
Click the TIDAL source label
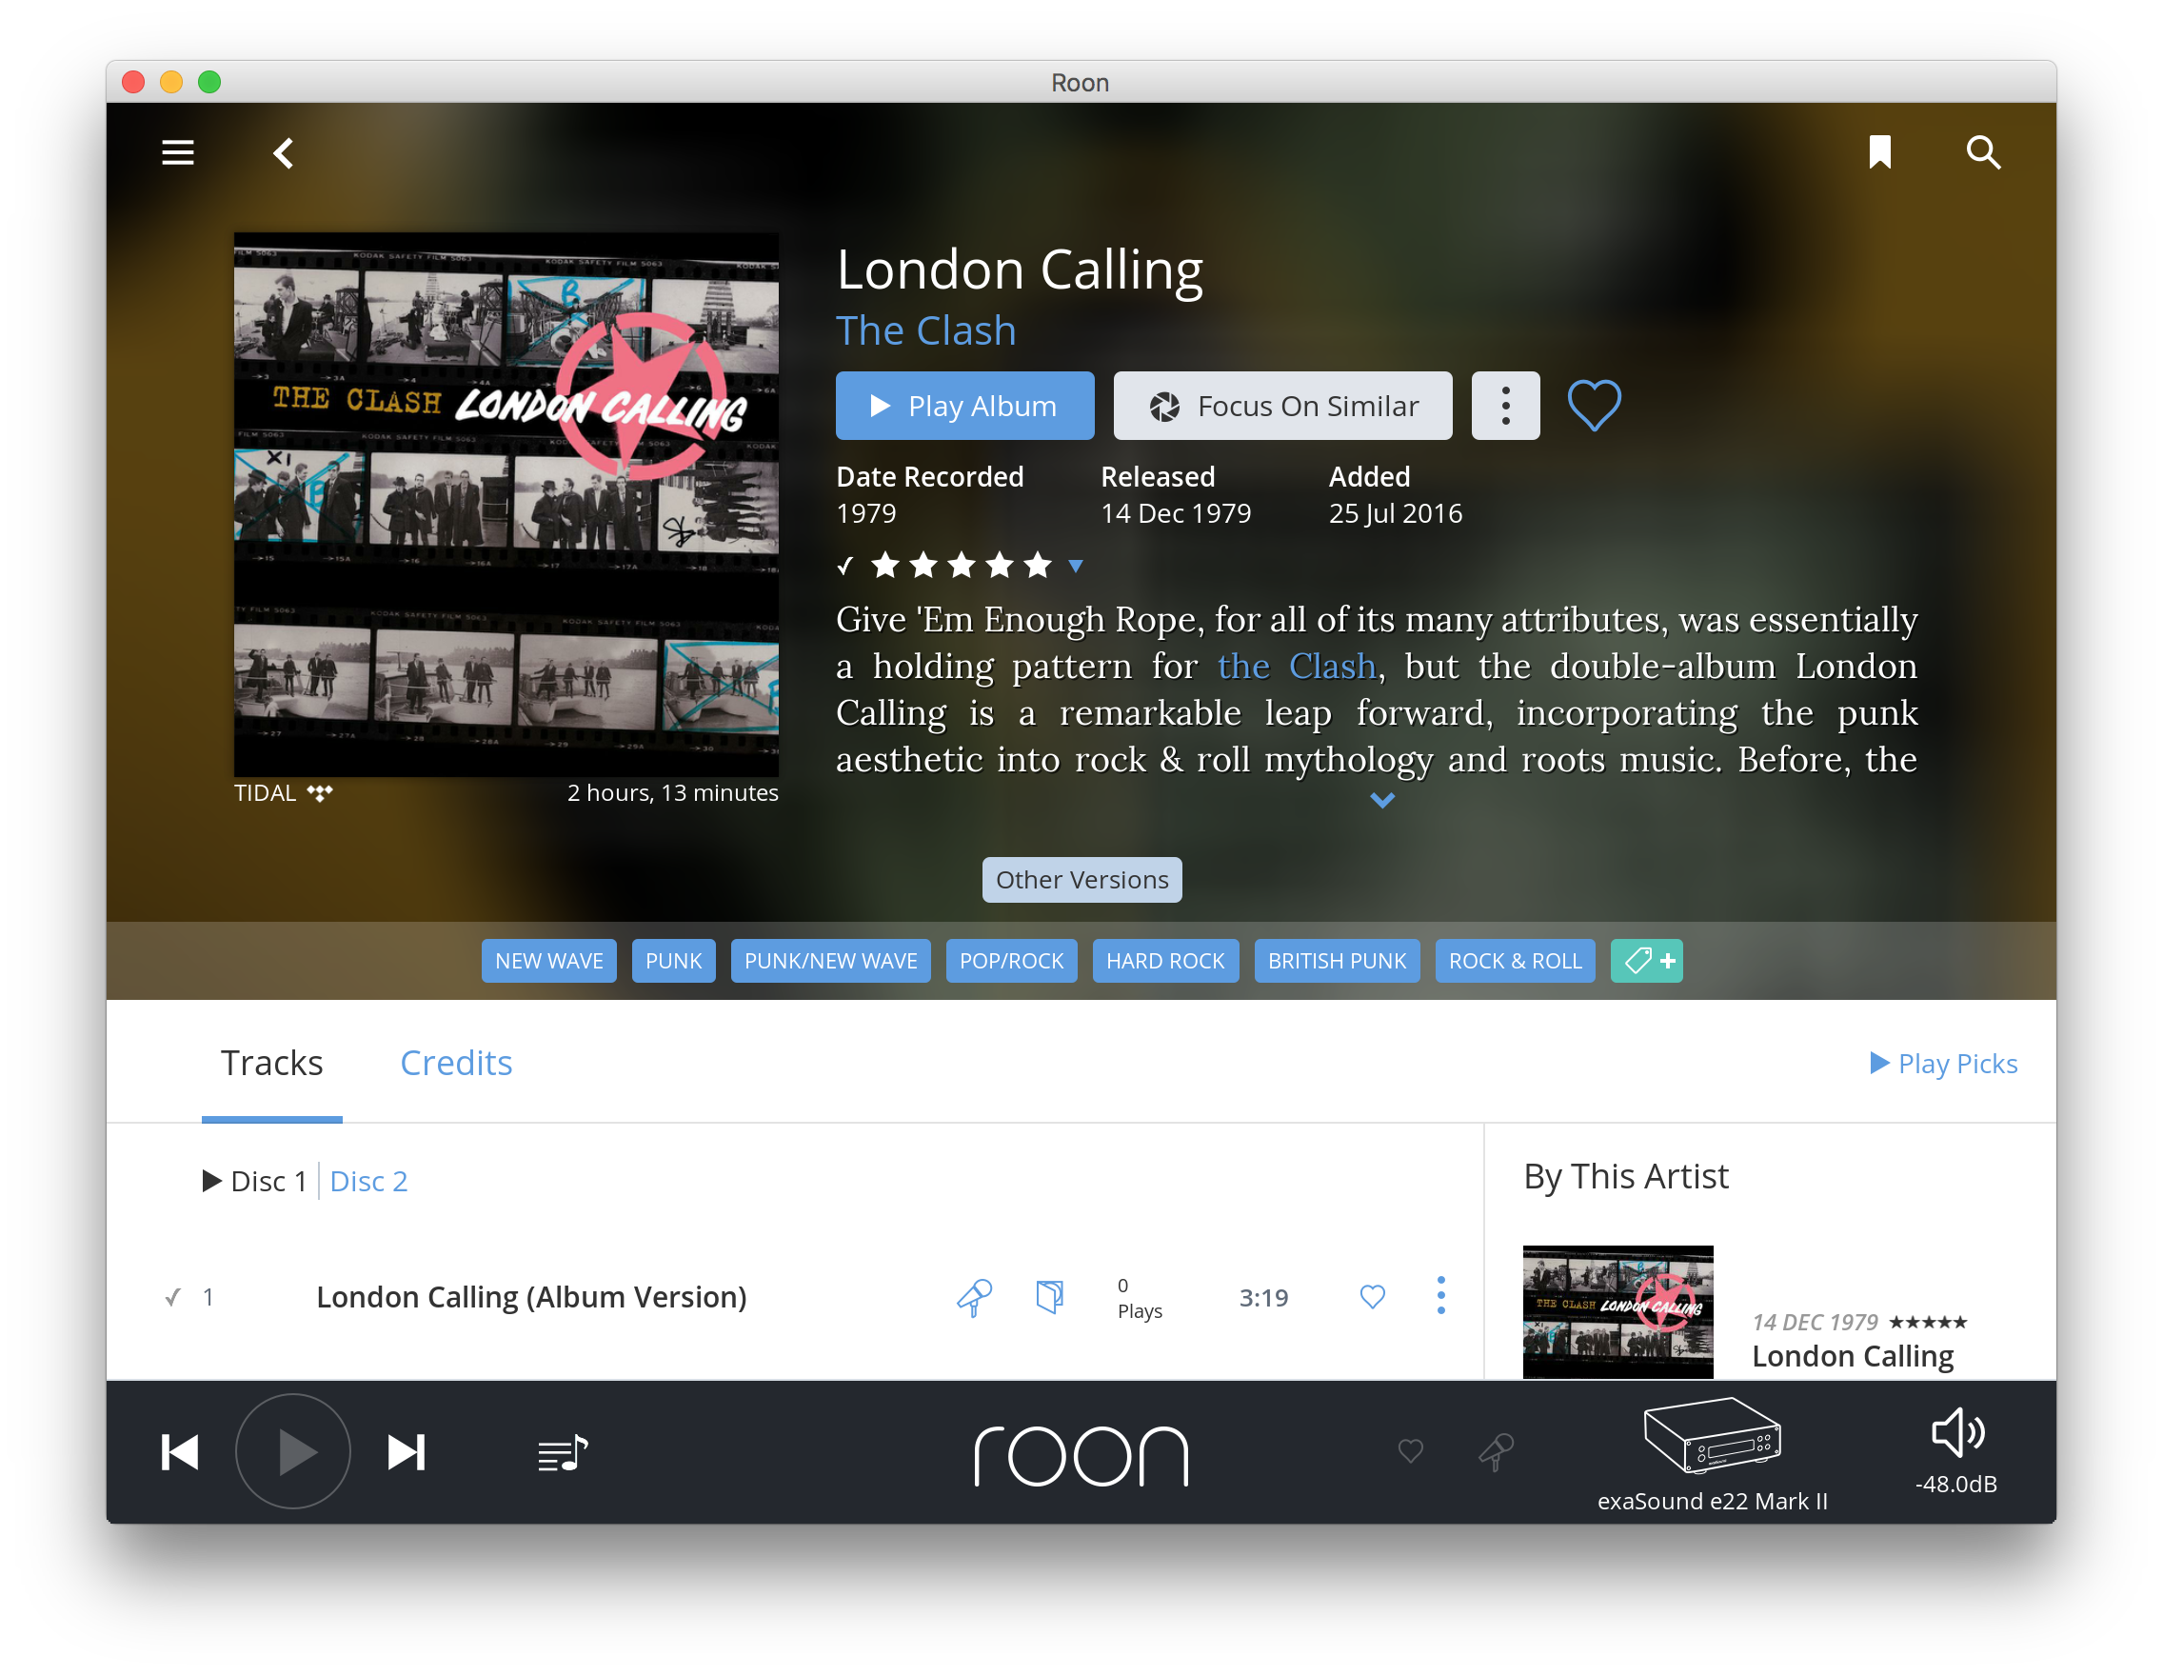coord(284,792)
